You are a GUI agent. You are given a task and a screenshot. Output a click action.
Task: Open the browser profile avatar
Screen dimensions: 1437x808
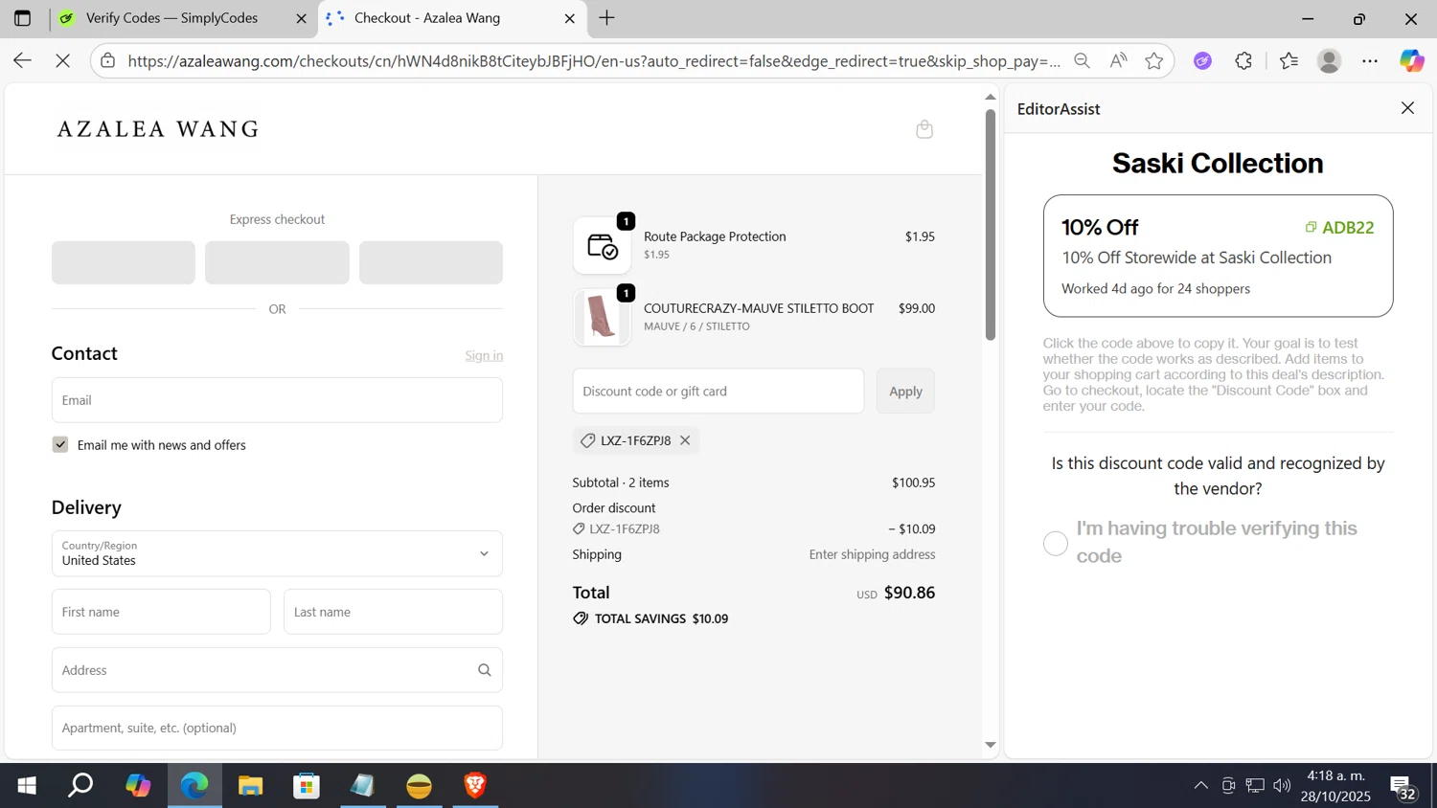click(x=1329, y=60)
